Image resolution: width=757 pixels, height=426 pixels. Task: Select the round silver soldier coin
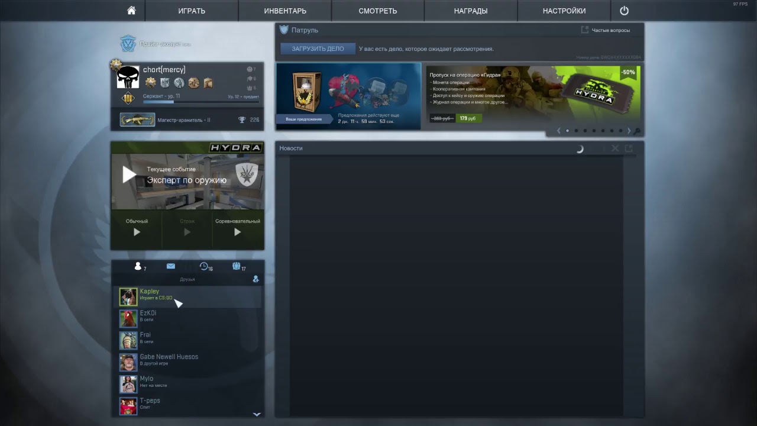(x=179, y=83)
